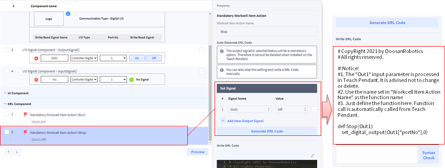Expand the DRL code editor icon

[313, 155]
